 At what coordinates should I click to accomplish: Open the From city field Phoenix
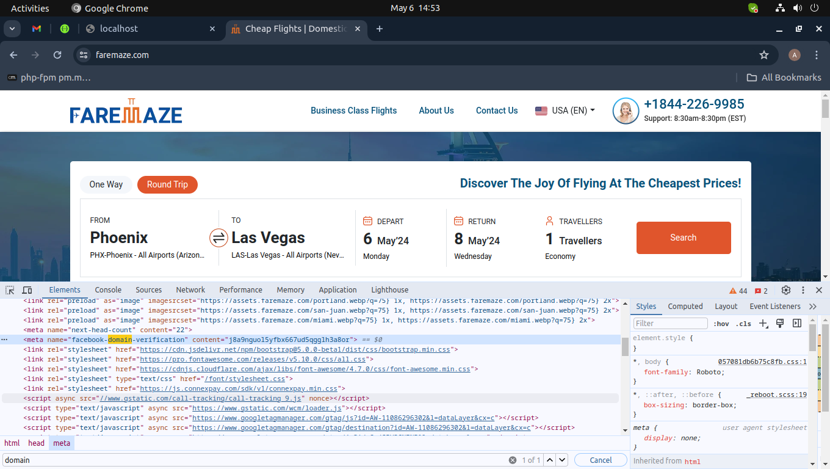coord(149,238)
